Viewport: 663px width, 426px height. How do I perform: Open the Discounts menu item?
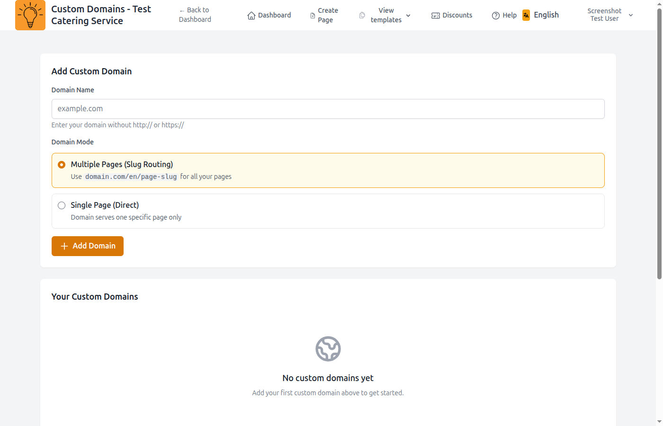pyautogui.click(x=452, y=15)
